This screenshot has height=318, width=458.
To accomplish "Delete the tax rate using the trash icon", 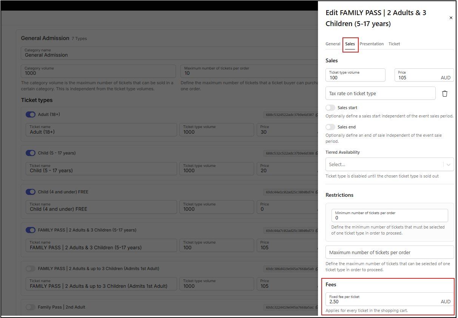I will pyautogui.click(x=445, y=94).
